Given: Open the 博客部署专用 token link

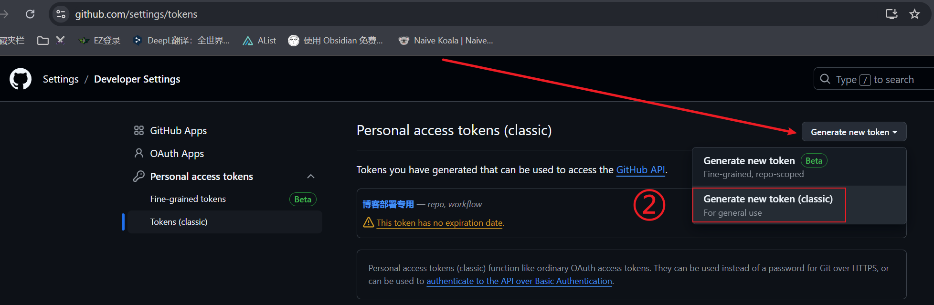Looking at the screenshot, I should (388, 204).
